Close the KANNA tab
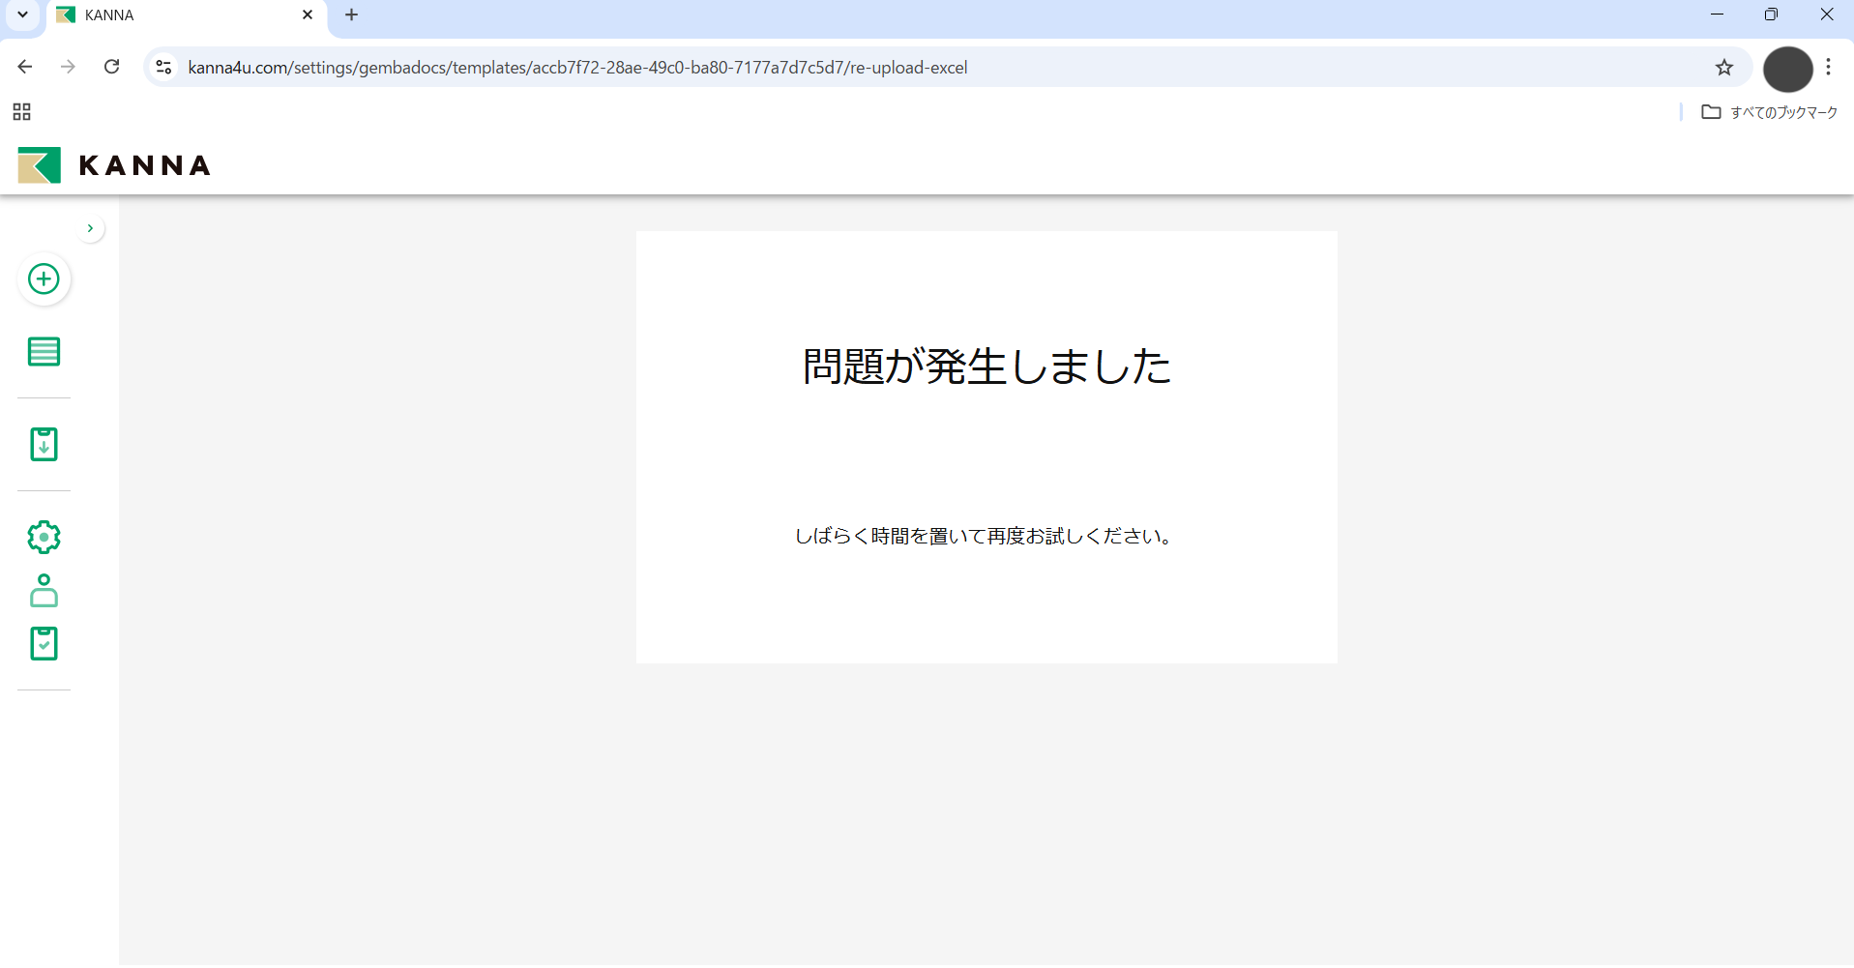 [308, 15]
